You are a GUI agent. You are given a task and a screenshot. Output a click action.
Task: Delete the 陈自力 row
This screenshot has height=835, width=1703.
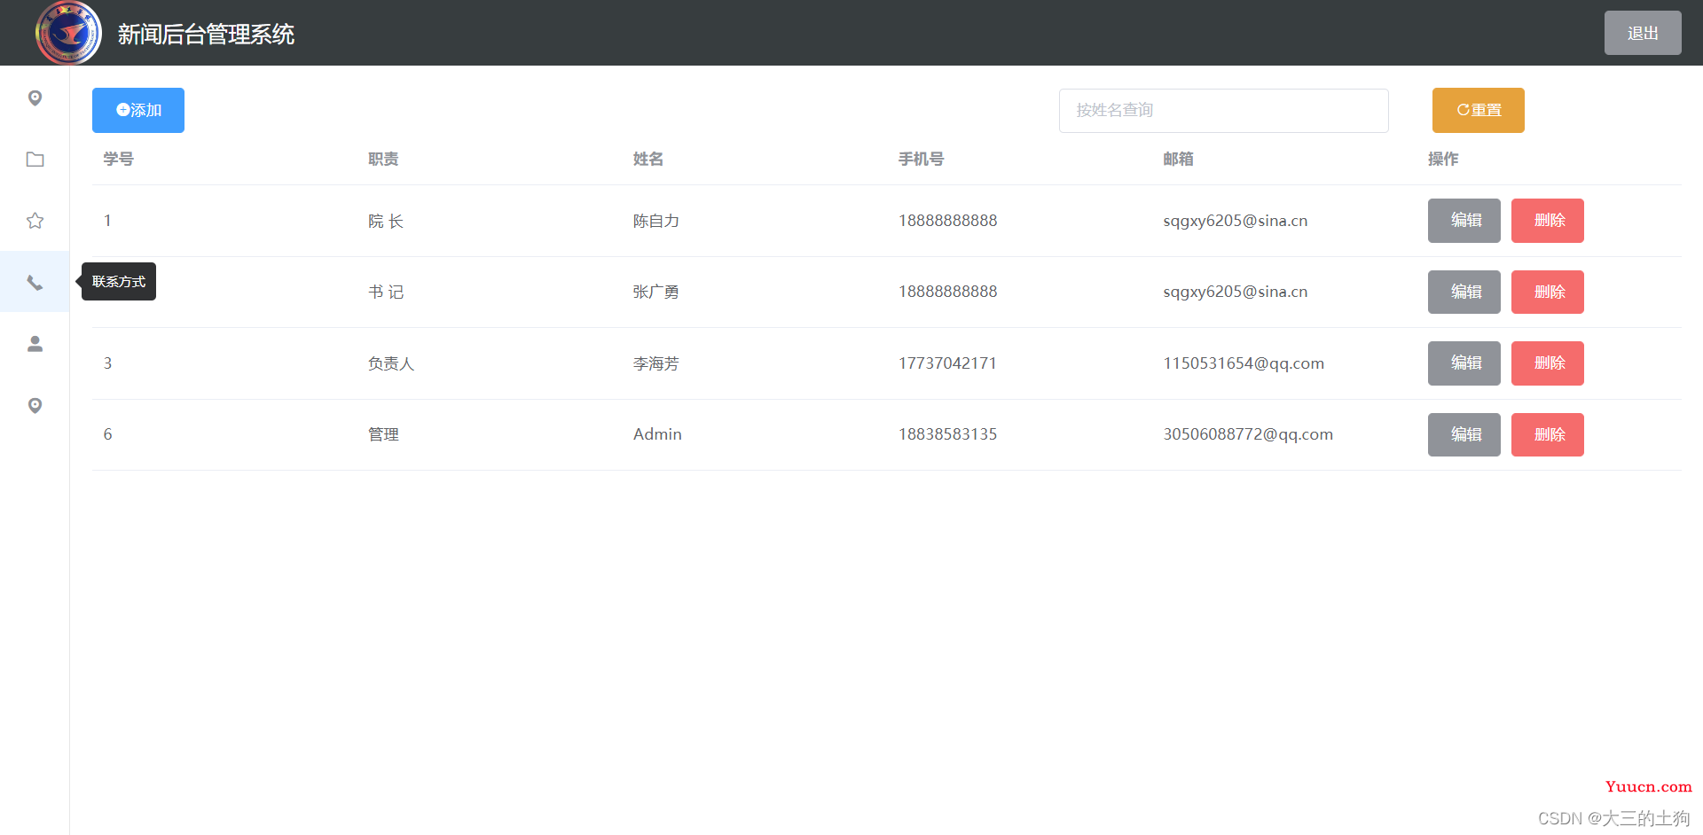pos(1548,221)
